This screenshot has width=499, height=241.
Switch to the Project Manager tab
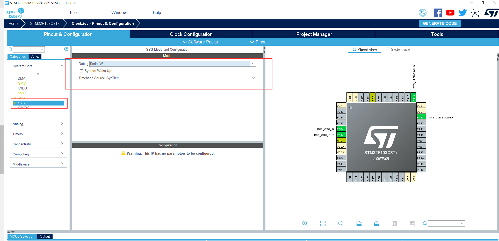(x=314, y=34)
